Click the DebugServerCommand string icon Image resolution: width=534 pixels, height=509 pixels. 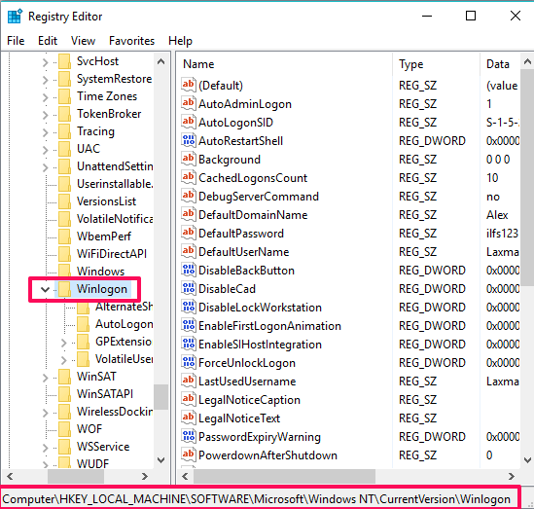pos(188,196)
